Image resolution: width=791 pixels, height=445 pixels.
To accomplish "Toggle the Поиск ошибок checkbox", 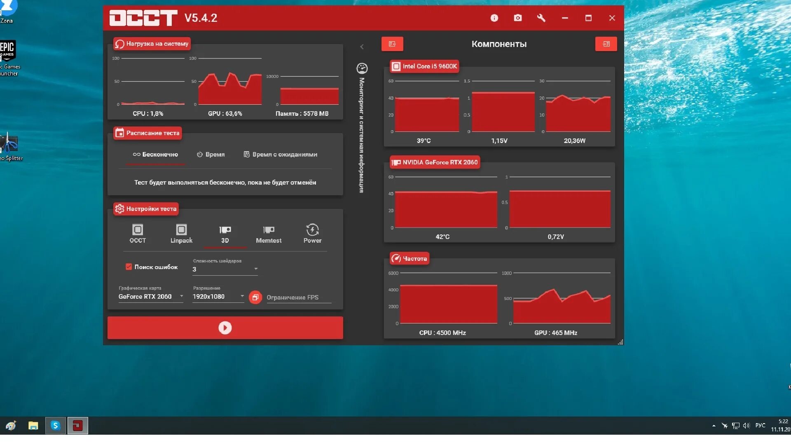I will pos(129,267).
